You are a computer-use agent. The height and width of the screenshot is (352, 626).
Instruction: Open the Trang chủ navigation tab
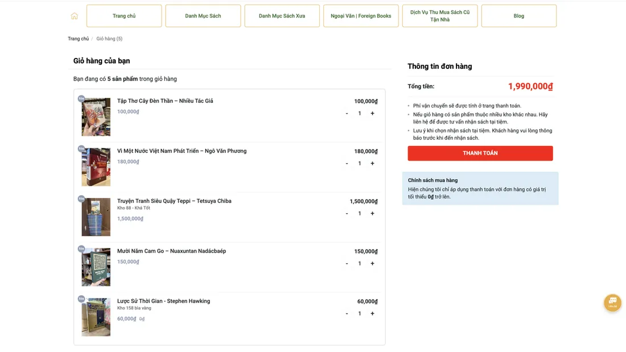tap(124, 16)
